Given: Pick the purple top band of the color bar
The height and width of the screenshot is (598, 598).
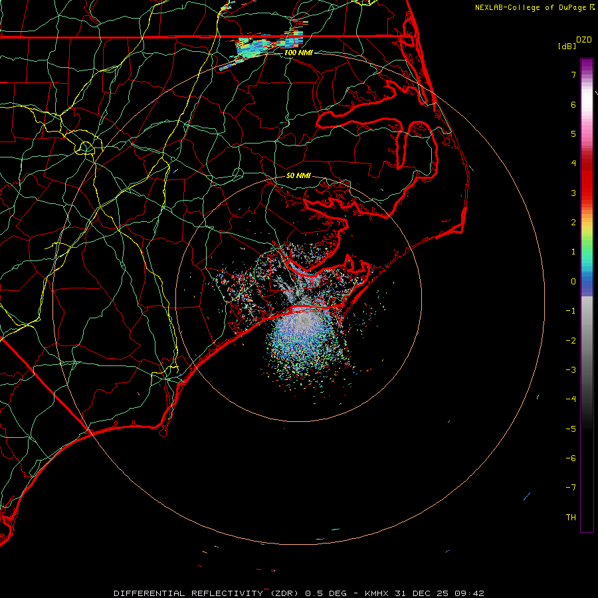Looking at the screenshot, I should tap(587, 65).
